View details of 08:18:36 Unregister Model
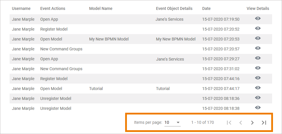 [x=258, y=98]
